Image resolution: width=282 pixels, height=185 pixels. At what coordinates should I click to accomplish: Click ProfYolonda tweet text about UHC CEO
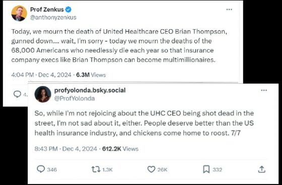coord(144,123)
